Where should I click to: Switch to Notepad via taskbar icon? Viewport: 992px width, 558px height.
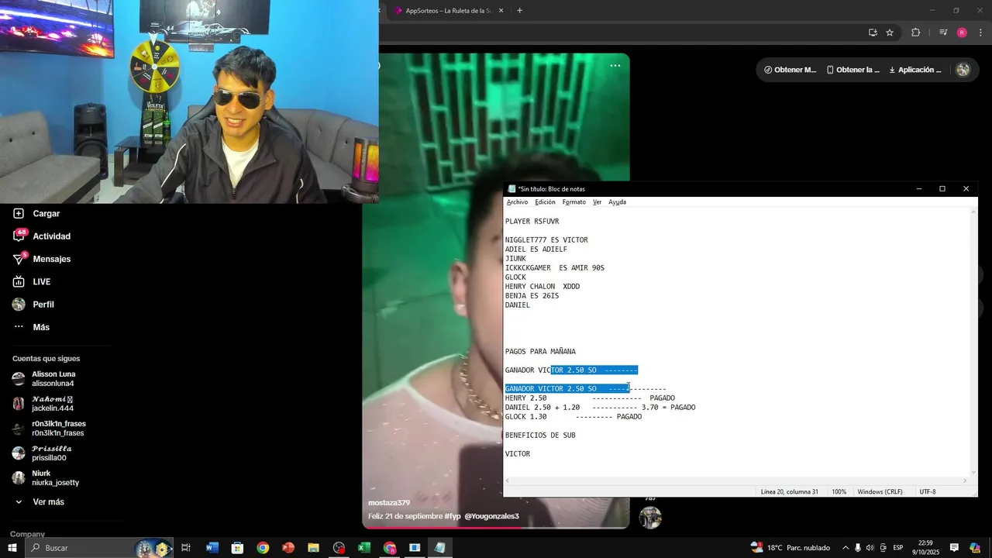(x=439, y=548)
